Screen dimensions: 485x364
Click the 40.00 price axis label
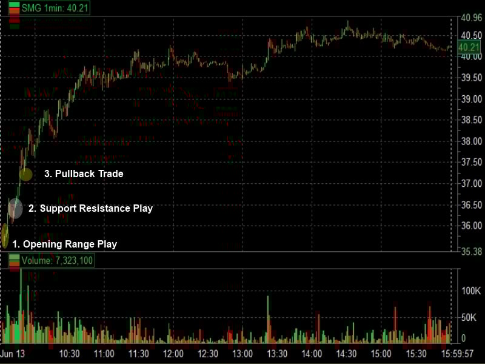[471, 57]
